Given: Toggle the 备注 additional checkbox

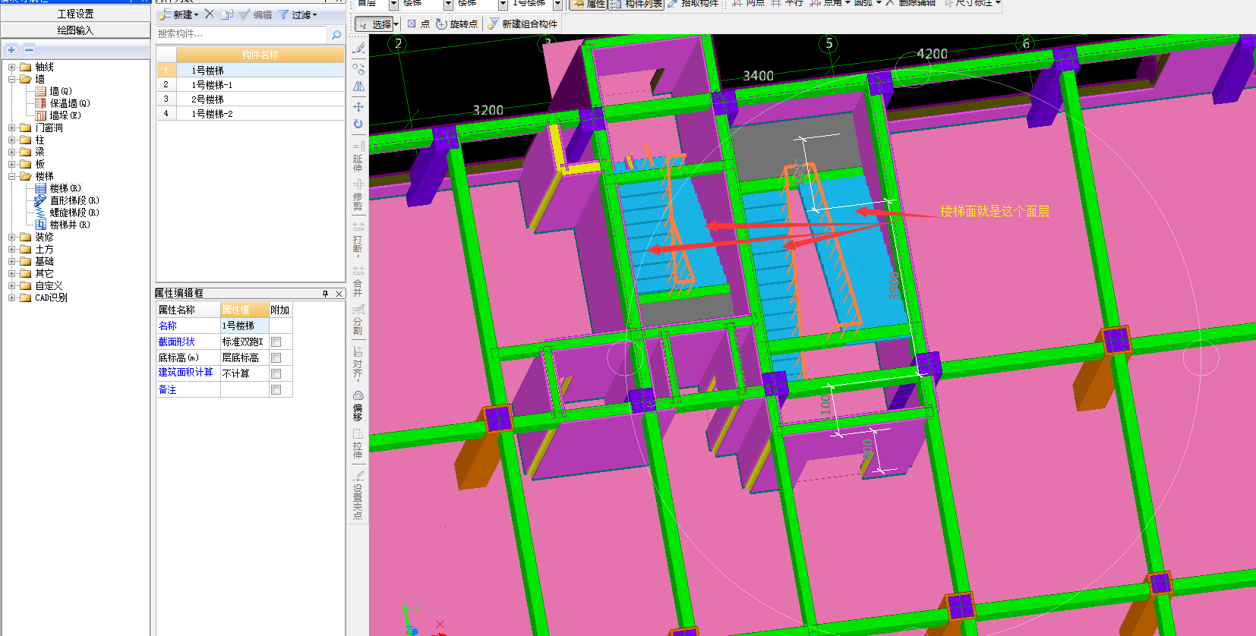Looking at the screenshot, I should click(x=276, y=390).
